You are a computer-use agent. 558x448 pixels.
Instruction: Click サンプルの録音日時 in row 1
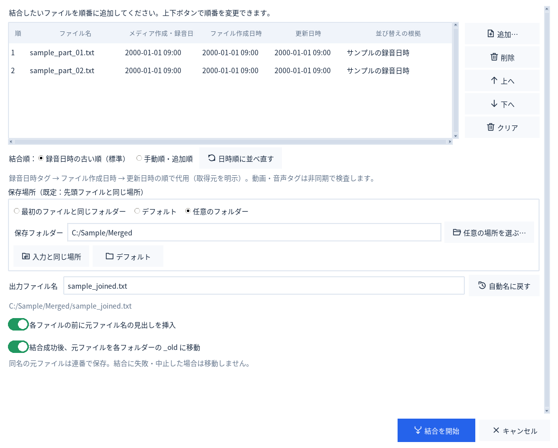pyautogui.click(x=378, y=53)
